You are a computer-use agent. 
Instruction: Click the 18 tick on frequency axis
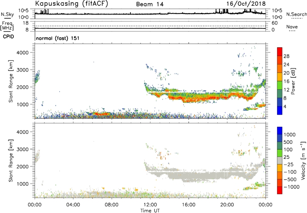pos(26,23)
